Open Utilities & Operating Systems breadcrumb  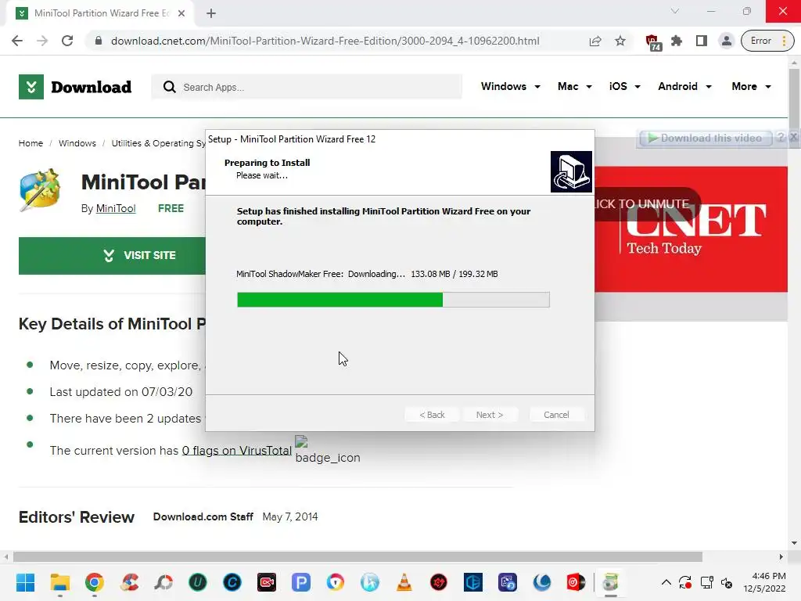tap(158, 143)
